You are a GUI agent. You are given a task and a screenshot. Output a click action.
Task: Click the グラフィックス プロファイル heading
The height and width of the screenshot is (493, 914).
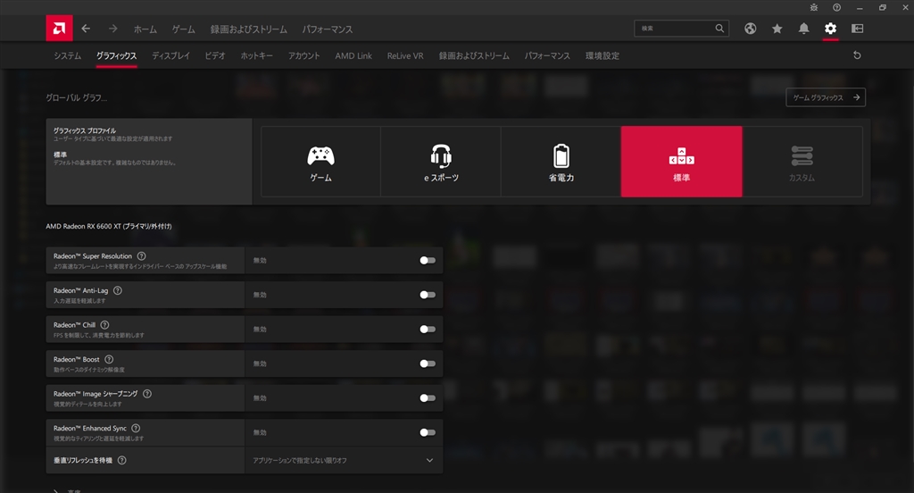pyautogui.click(x=85, y=130)
